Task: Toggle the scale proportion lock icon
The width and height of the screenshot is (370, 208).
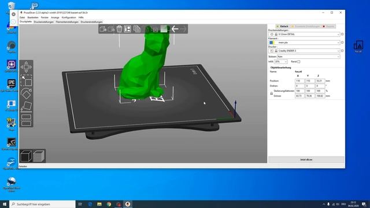Action: pyautogui.click(x=271, y=94)
